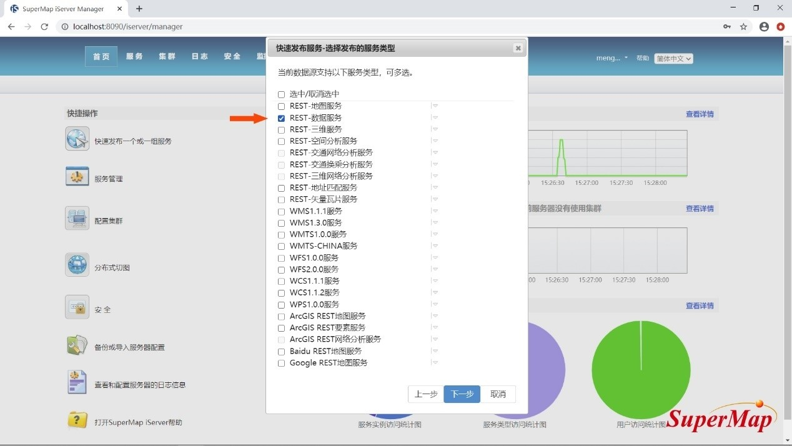The image size is (792, 446).
Task: Open the 服务 menu tab
Action: coord(134,56)
